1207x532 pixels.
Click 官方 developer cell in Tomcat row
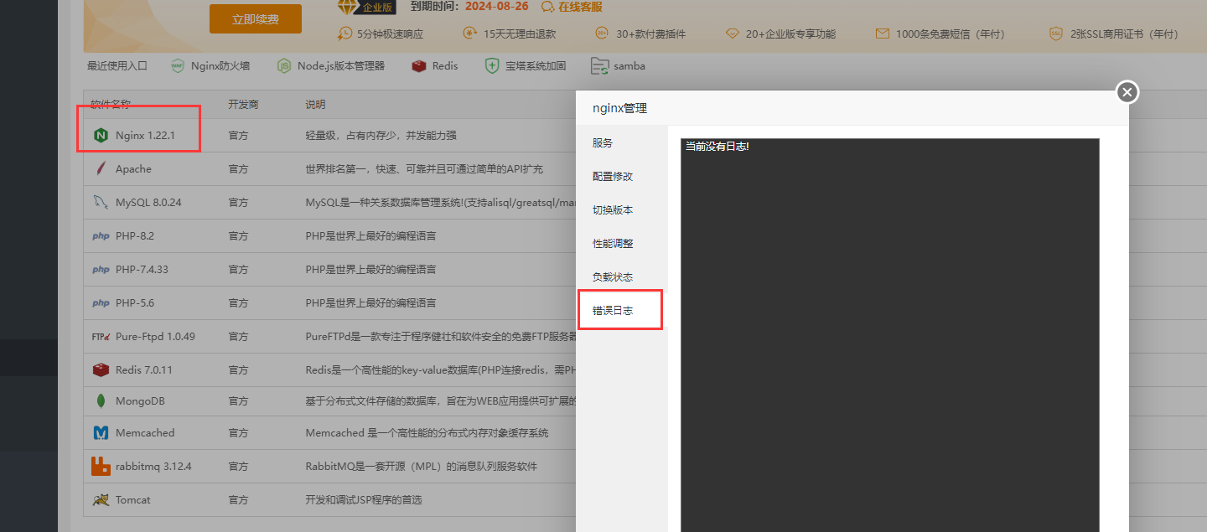click(239, 500)
